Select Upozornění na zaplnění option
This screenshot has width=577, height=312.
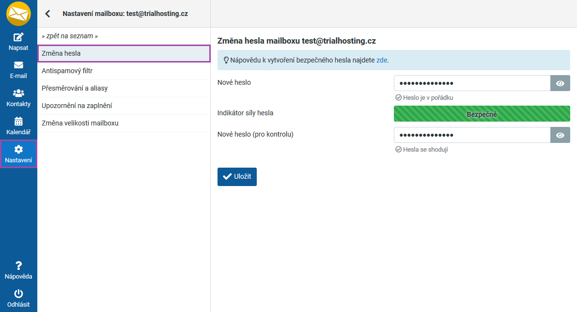(x=124, y=106)
